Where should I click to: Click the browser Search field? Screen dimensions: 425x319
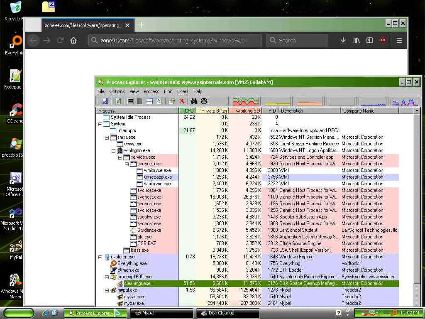(x=297, y=40)
